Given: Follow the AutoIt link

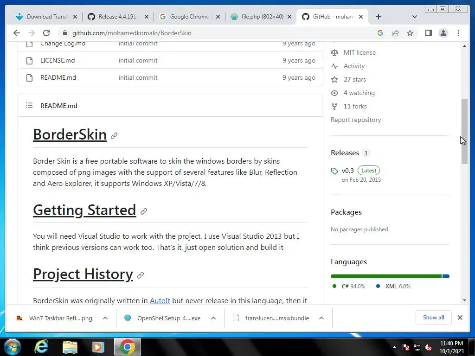Looking at the screenshot, I should tap(160, 300).
